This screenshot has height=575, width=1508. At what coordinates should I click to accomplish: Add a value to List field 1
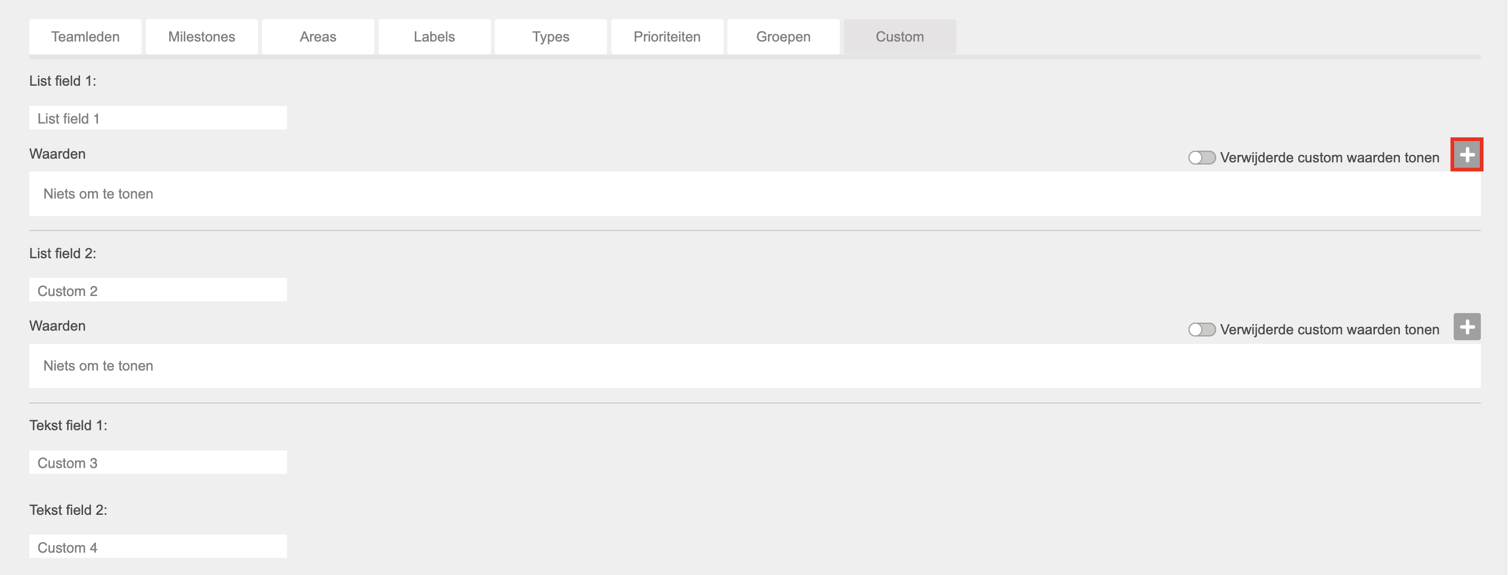point(1466,154)
